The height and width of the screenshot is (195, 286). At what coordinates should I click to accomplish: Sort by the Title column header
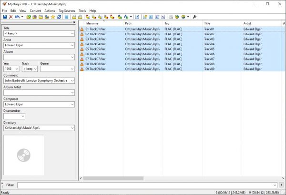222,23
